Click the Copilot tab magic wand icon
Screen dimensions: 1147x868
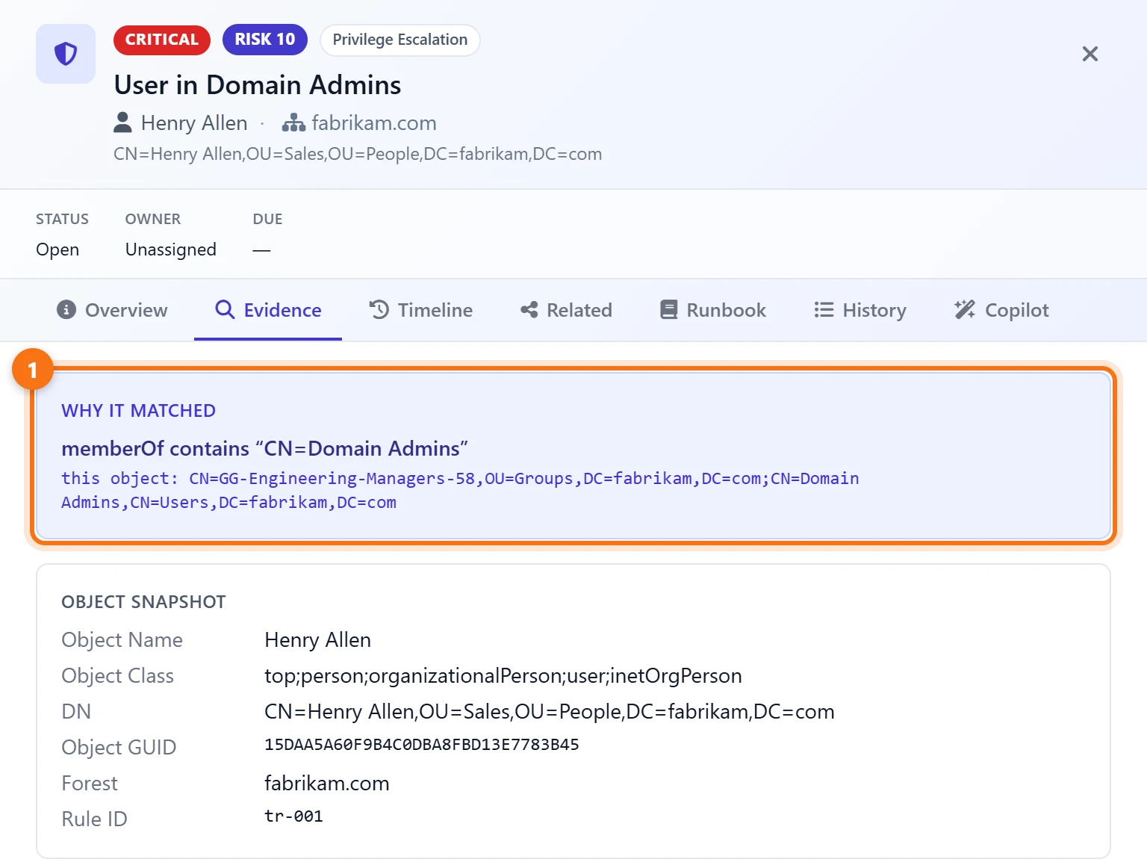[x=965, y=309]
